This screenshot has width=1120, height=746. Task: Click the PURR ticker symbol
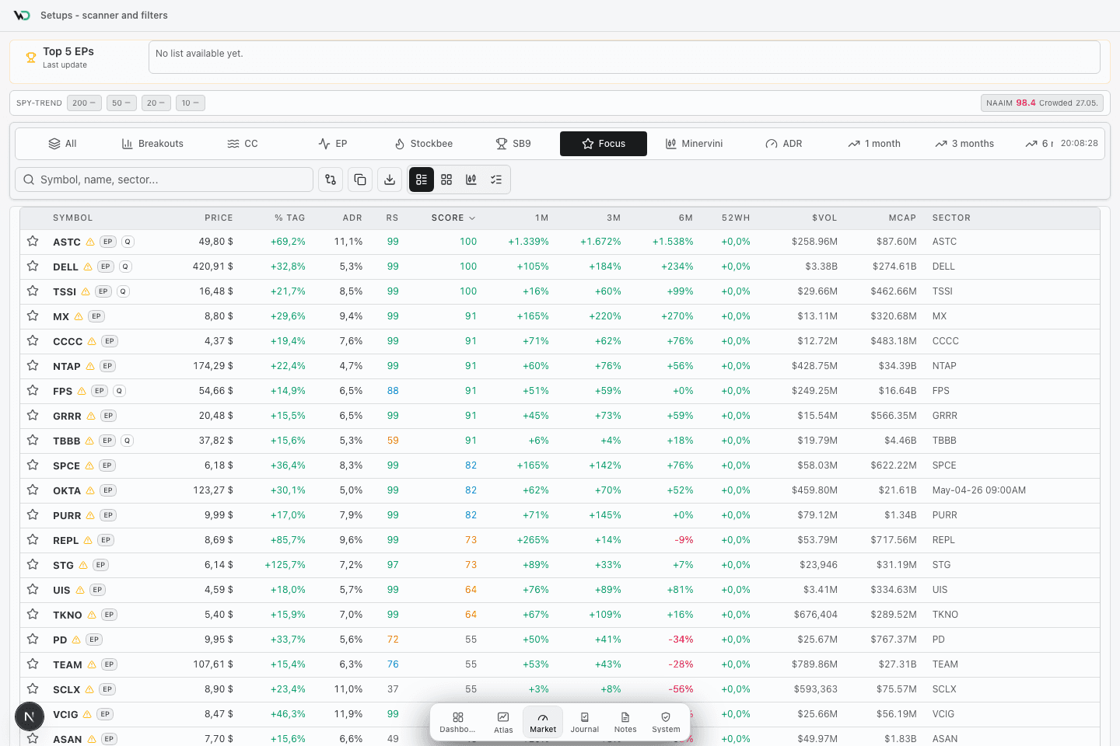tap(67, 516)
